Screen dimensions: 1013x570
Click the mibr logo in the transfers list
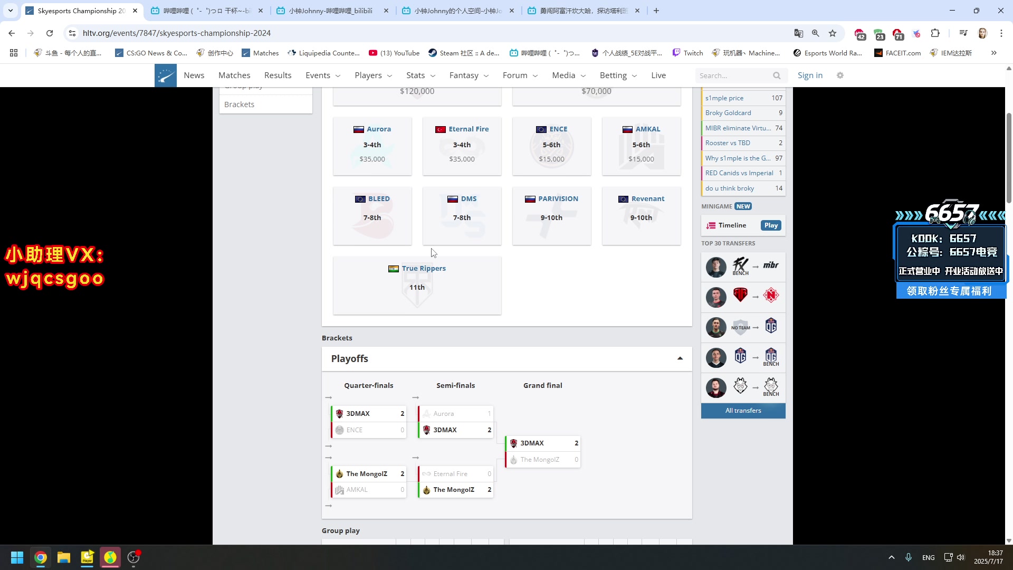(771, 265)
